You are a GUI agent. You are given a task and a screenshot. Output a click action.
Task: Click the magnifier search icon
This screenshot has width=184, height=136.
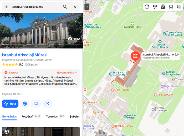click(x=65, y=7)
